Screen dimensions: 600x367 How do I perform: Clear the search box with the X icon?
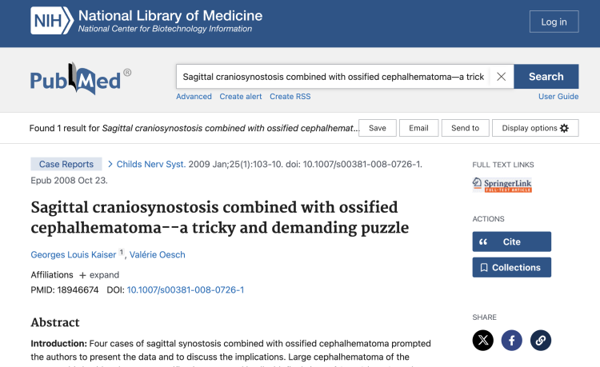(x=501, y=77)
